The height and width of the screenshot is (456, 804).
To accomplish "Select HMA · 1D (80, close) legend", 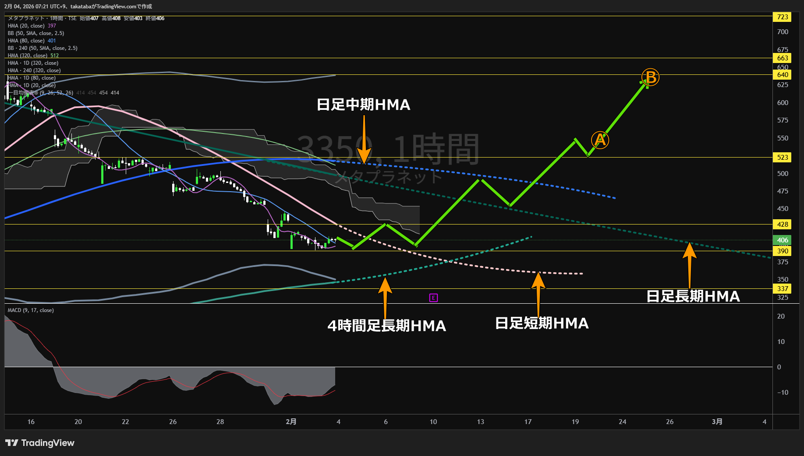I will point(32,78).
